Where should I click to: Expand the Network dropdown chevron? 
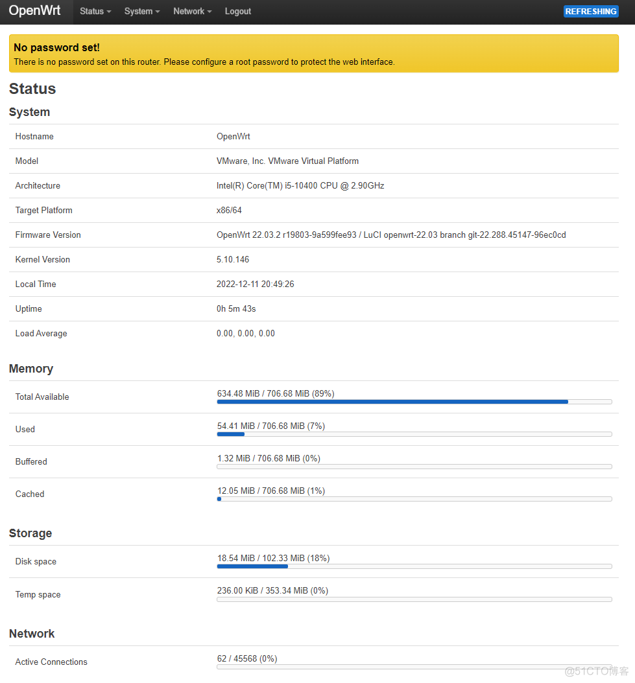[x=208, y=12]
